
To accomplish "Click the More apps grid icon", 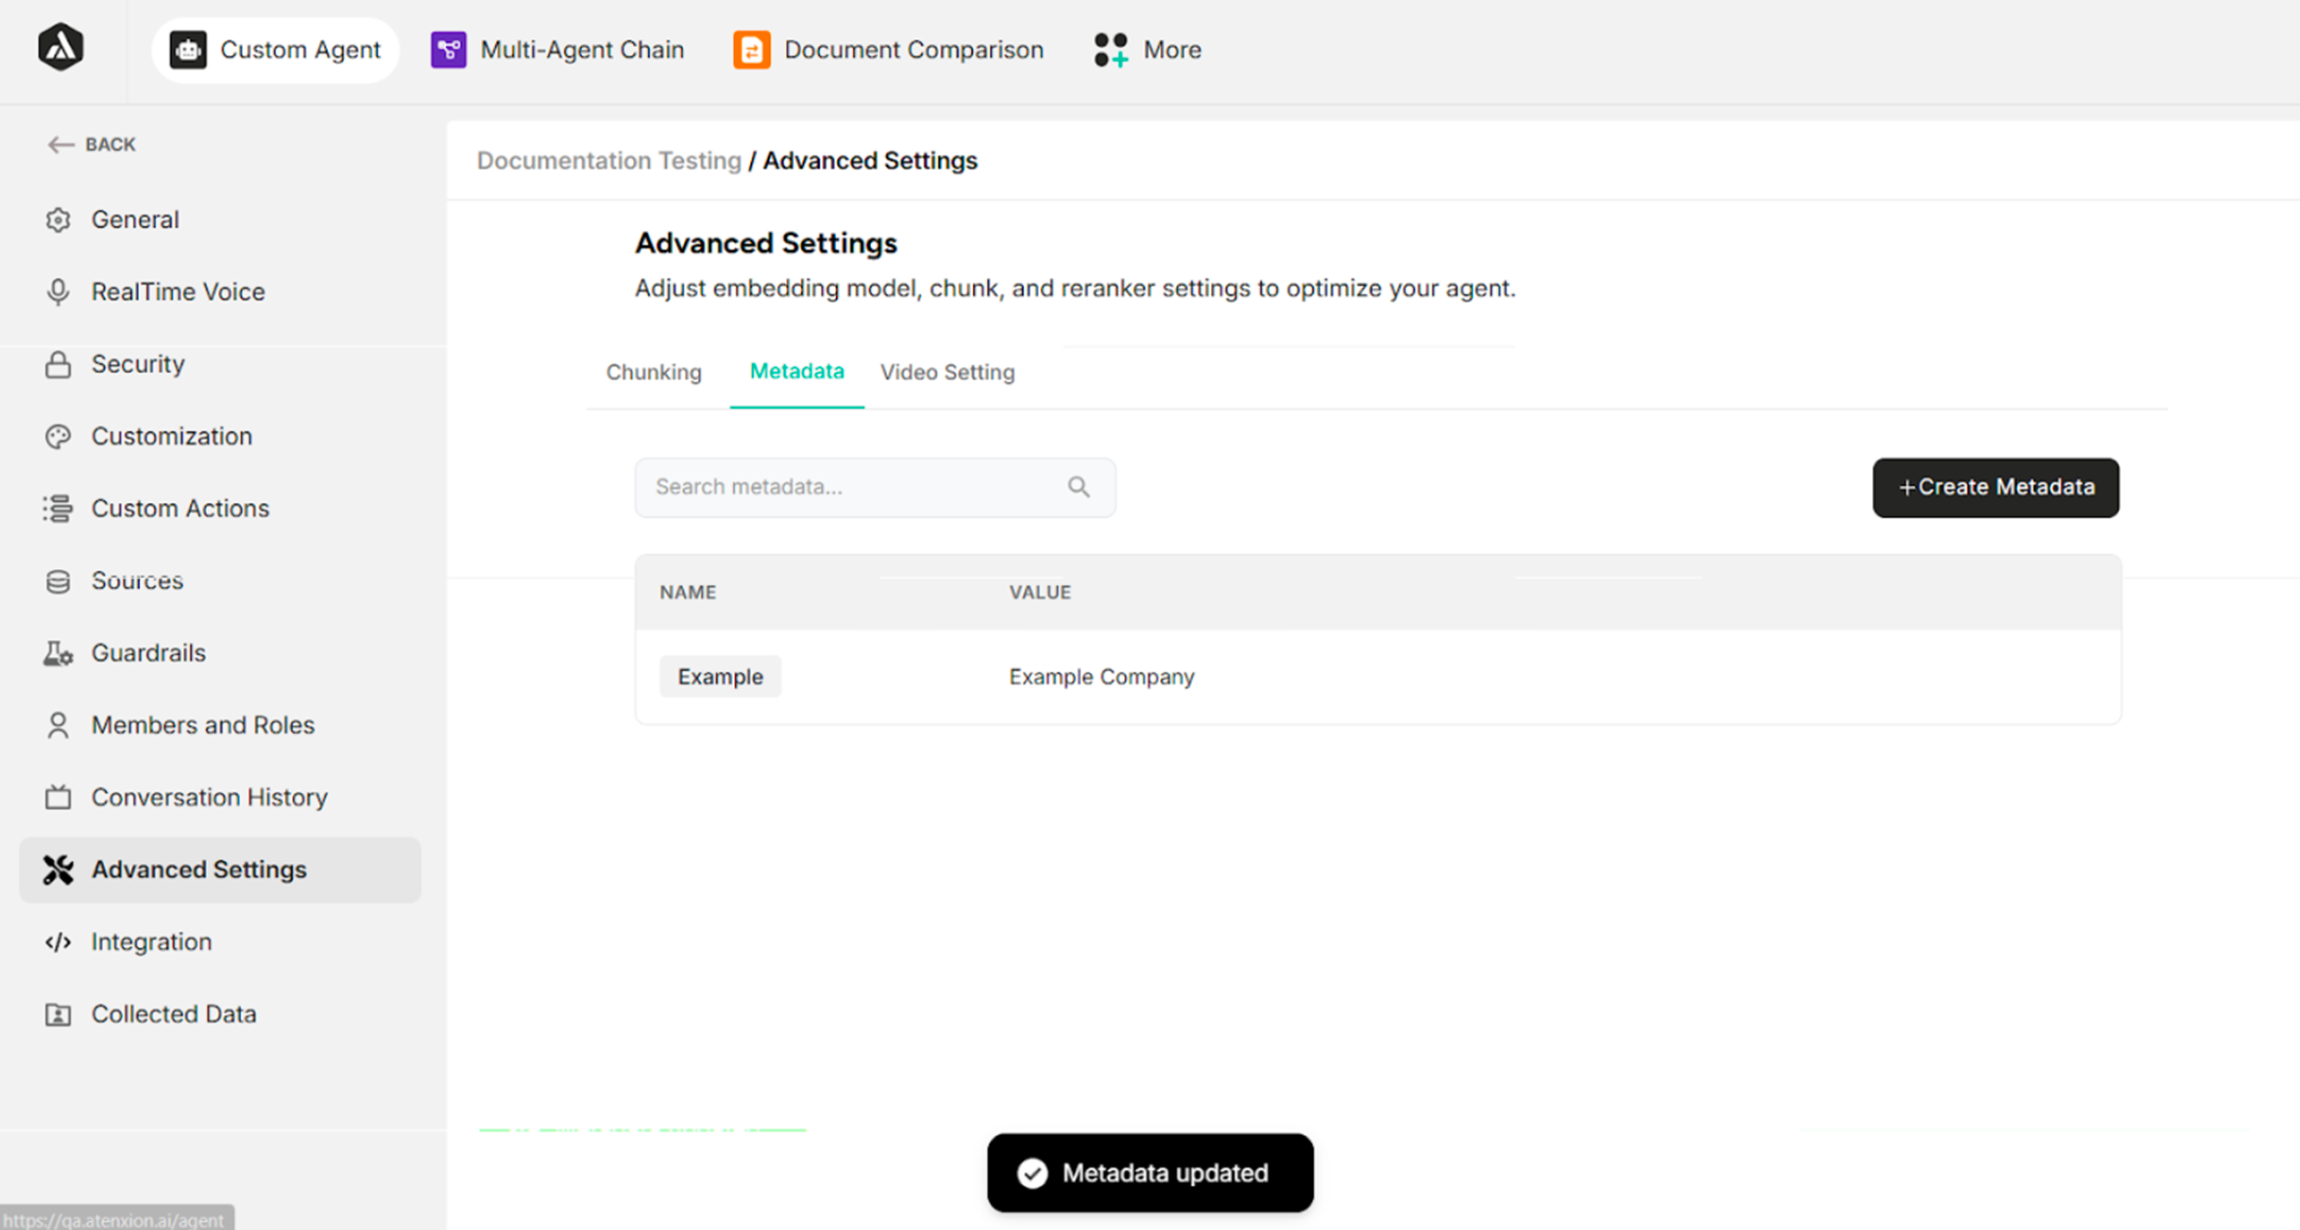I will pyautogui.click(x=1111, y=50).
